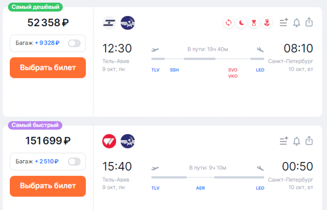Add cheapest ticket to comparison list

284,22
